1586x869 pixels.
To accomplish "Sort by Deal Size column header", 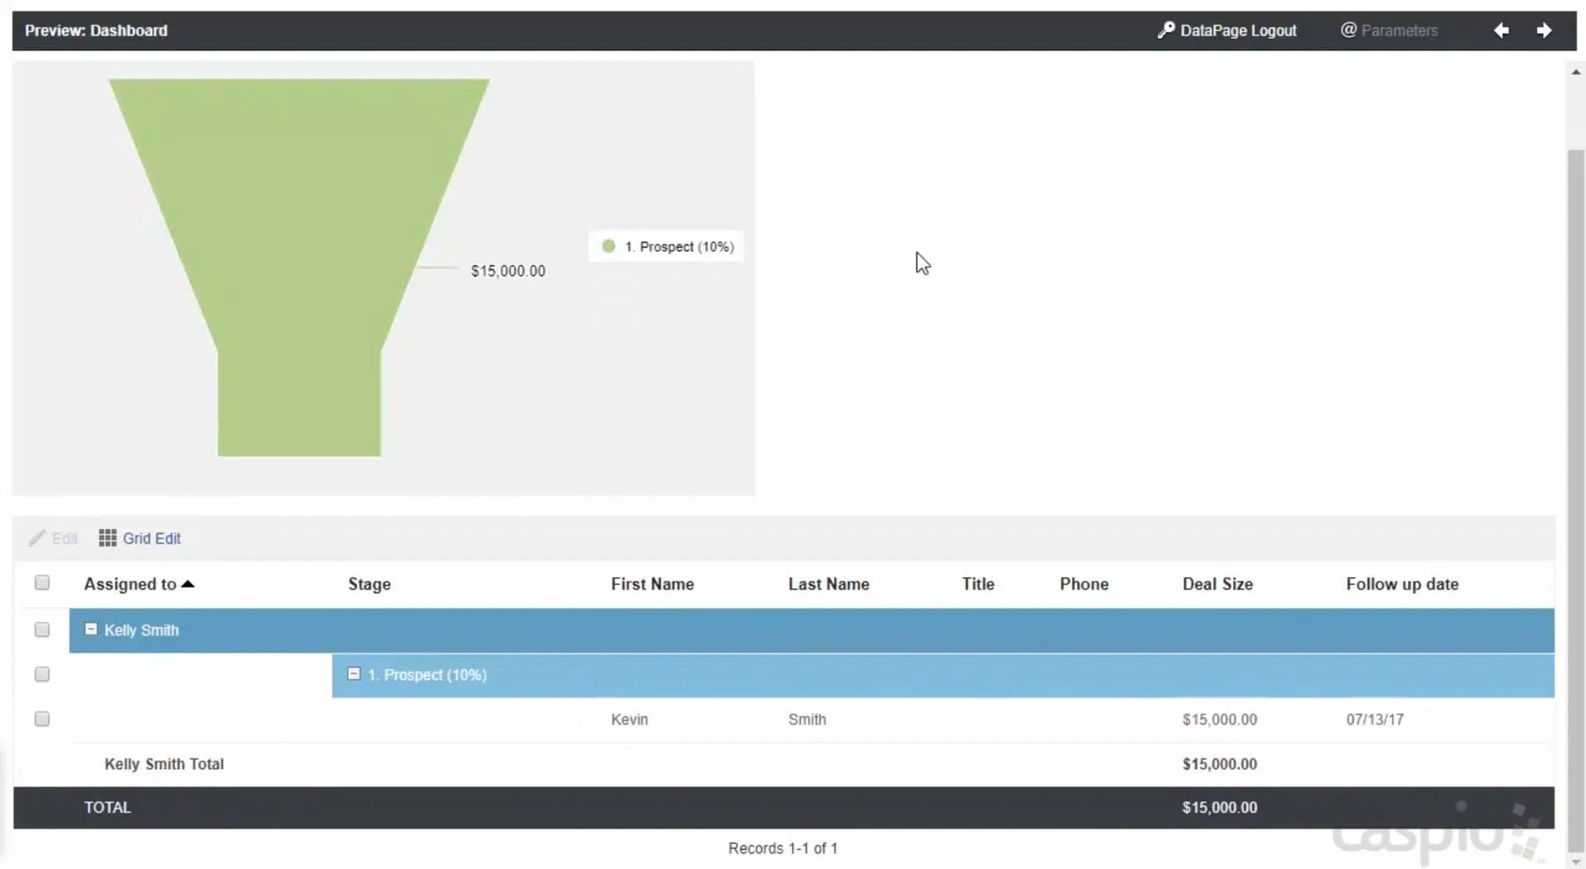I will point(1217,584).
